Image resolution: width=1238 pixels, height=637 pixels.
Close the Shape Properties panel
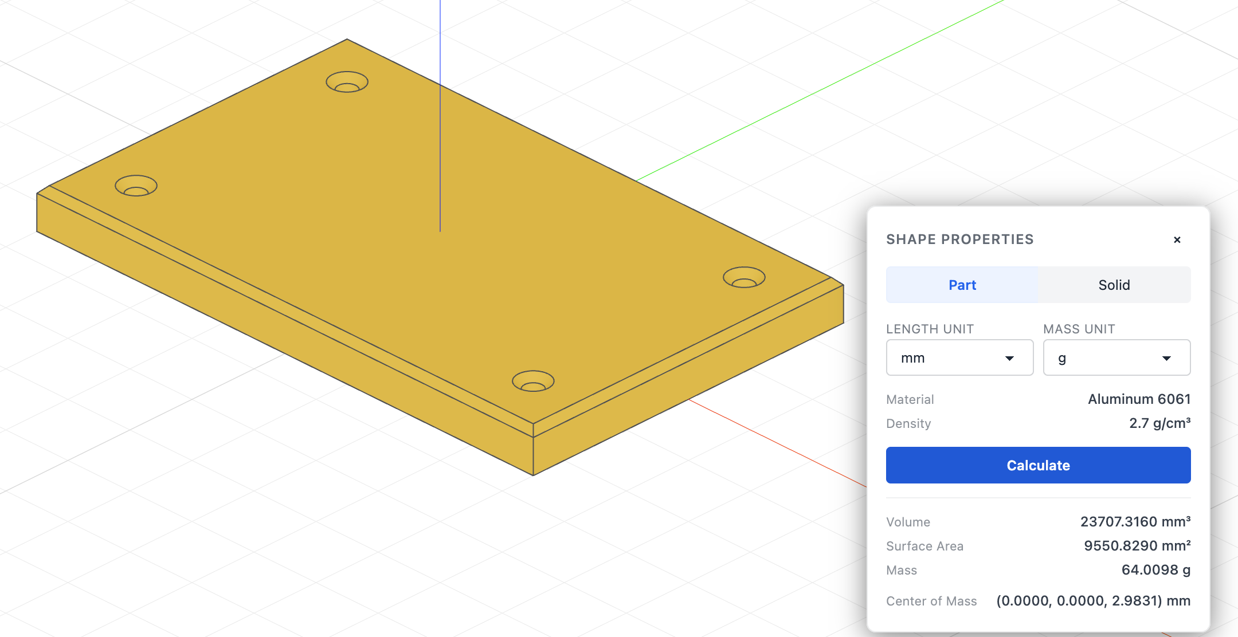tap(1177, 239)
